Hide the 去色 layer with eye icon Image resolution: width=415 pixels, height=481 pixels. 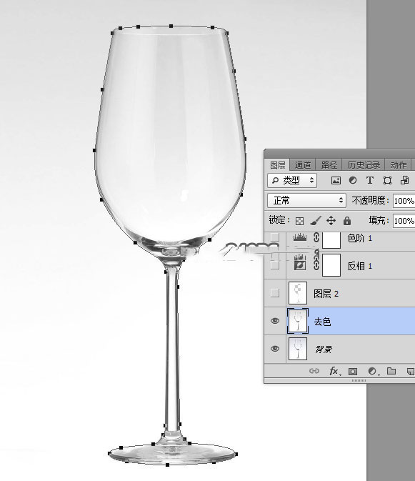pos(275,321)
